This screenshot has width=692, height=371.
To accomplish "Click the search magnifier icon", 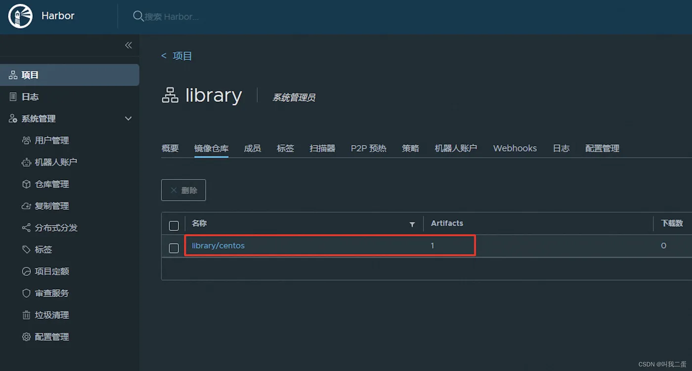I will [x=138, y=16].
